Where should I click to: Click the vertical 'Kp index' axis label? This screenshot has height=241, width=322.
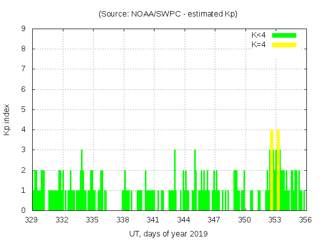coord(7,120)
